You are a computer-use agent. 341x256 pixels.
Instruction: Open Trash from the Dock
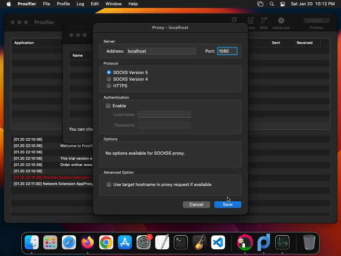(x=309, y=242)
